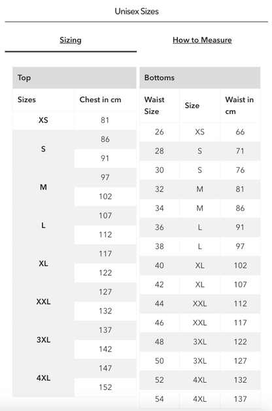Click the 66 cm waist value
The height and width of the screenshot is (411, 272).
pyautogui.click(x=240, y=132)
